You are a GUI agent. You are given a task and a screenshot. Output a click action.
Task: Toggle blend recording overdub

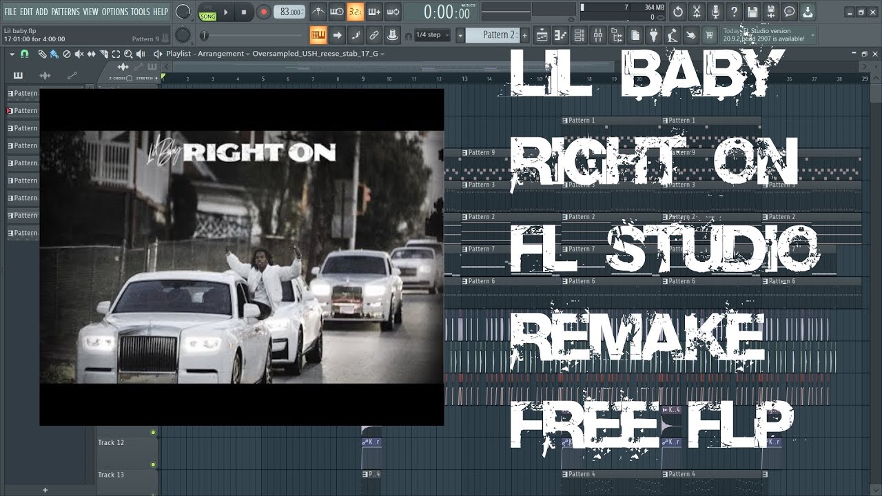click(x=374, y=12)
